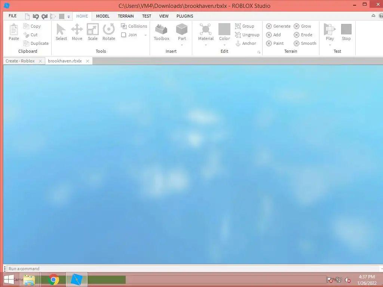Click the terrain Erode tool
383x287 pixels.
(303, 35)
